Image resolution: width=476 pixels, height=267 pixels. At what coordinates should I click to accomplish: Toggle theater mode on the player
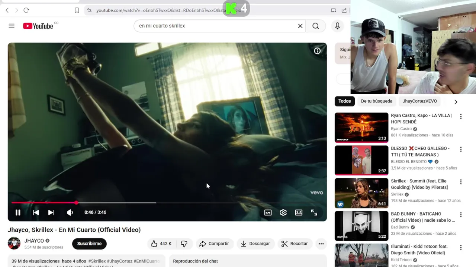point(299,212)
